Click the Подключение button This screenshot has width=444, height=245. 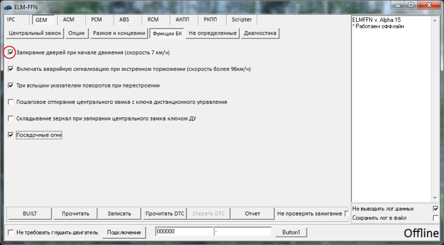(x=124, y=232)
